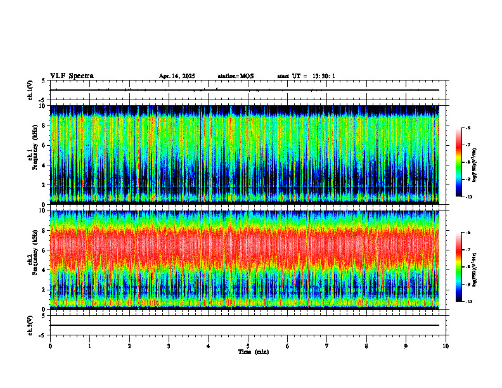502x388 pixels.
Task: Click time axis tick label "2"
Action: [129, 346]
